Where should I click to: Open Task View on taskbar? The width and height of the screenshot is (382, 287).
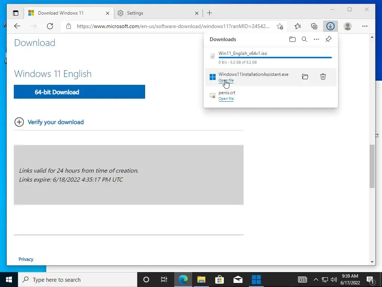click(x=164, y=280)
